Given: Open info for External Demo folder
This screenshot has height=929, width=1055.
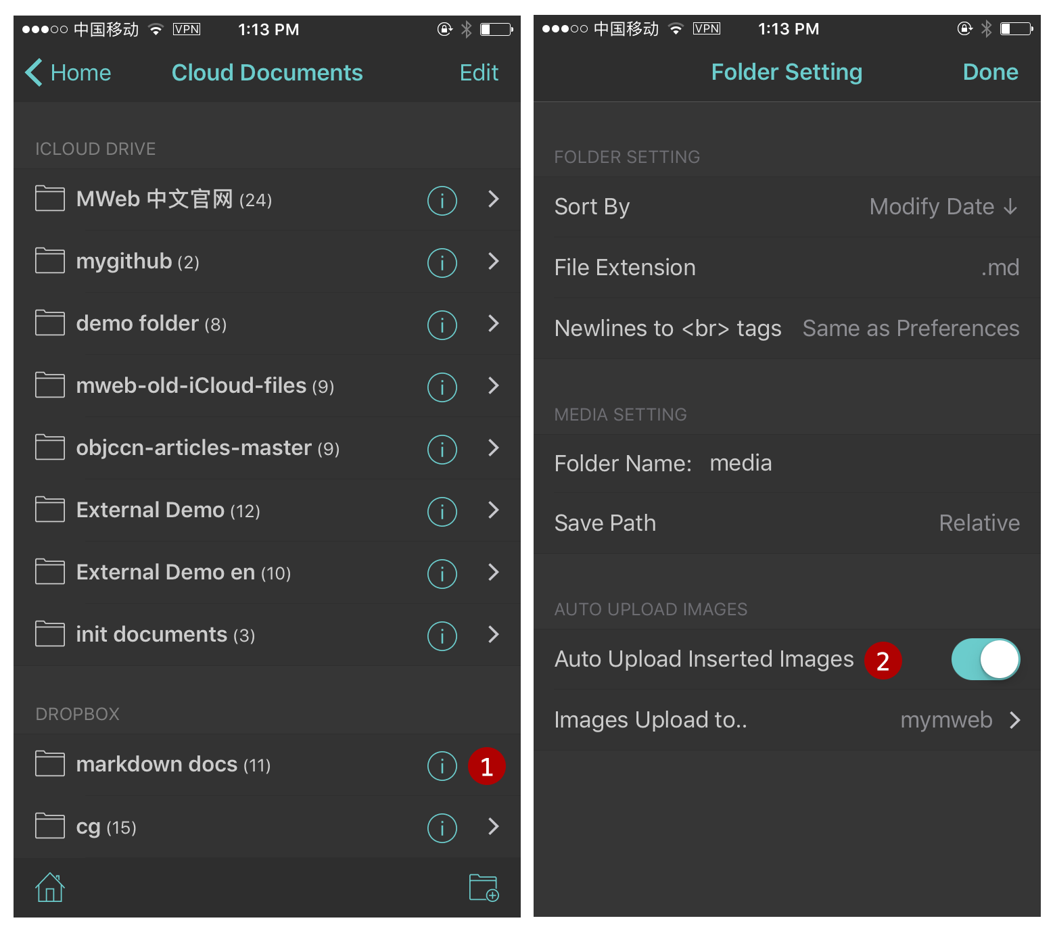Looking at the screenshot, I should [x=442, y=511].
